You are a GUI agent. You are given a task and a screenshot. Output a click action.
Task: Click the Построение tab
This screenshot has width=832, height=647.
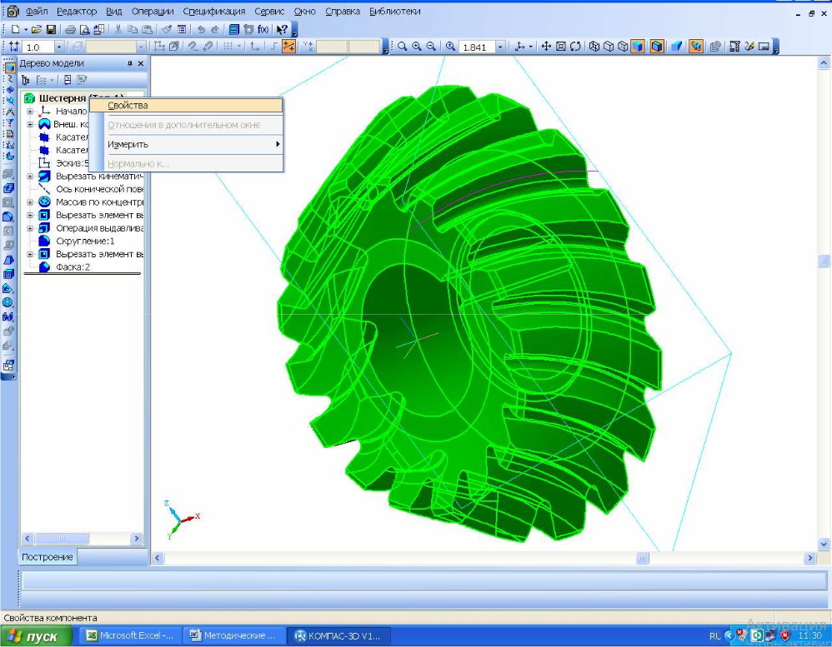click(x=48, y=557)
